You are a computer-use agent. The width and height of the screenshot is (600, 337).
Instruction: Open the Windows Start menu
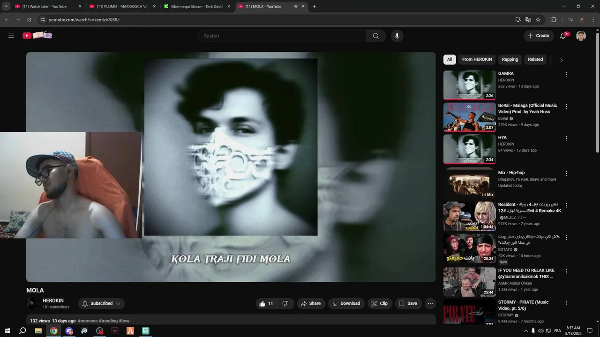pyautogui.click(x=7, y=331)
